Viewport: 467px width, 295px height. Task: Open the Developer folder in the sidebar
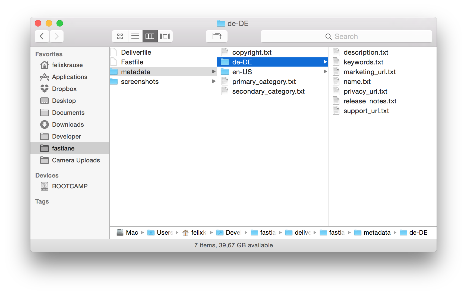coord(70,136)
